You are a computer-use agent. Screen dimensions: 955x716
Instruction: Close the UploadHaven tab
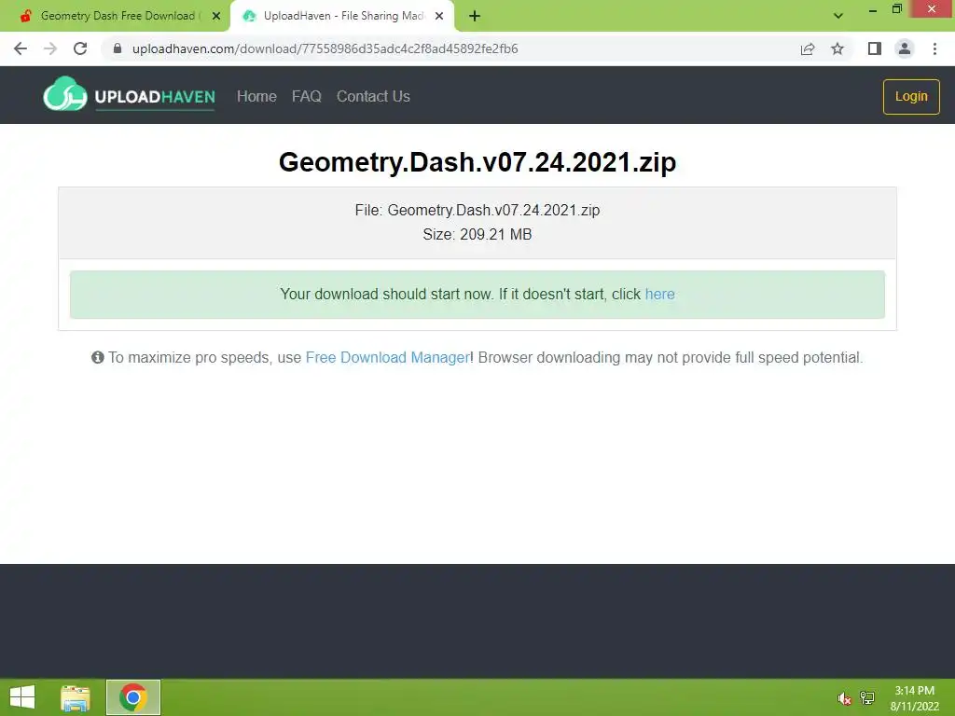439,16
